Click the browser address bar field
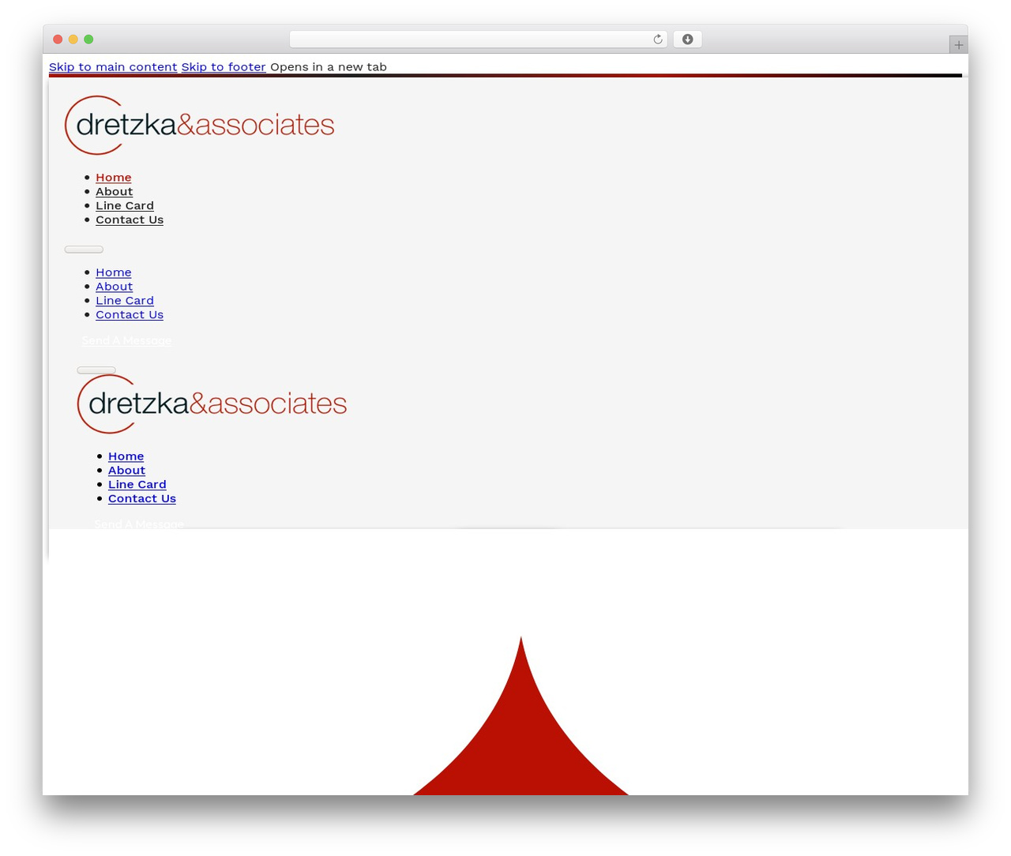 (x=478, y=39)
